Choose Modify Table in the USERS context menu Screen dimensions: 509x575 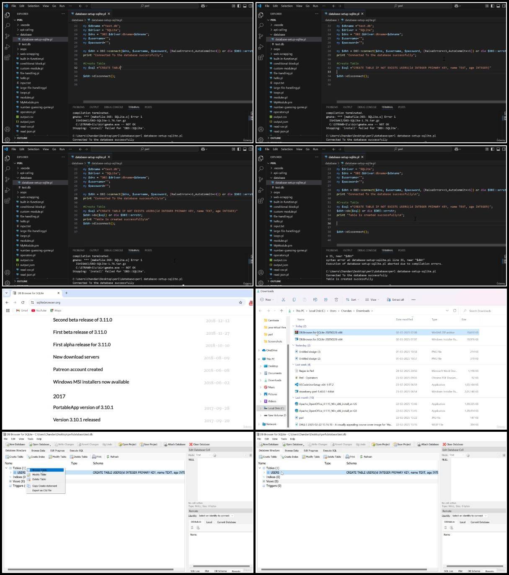pyautogui.click(x=46, y=474)
